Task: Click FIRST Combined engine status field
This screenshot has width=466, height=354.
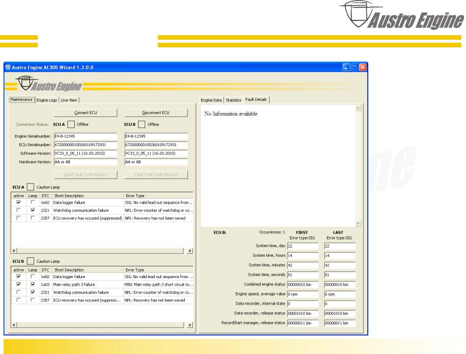Action: pyautogui.click(x=303, y=284)
